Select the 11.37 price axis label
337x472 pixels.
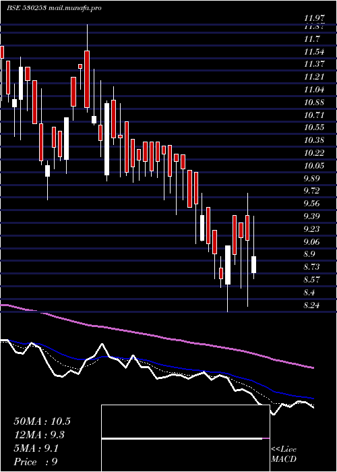click(314, 64)
